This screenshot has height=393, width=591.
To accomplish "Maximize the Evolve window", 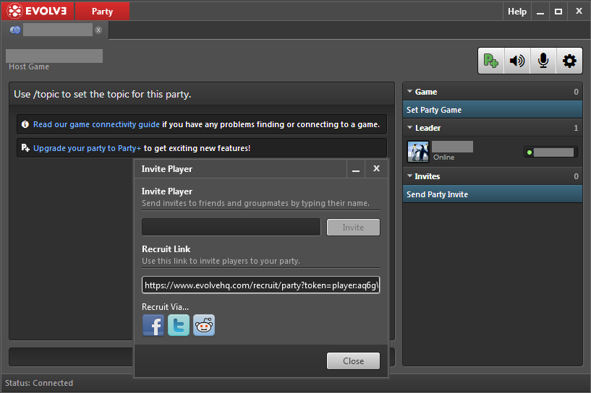I will [558, 12].
